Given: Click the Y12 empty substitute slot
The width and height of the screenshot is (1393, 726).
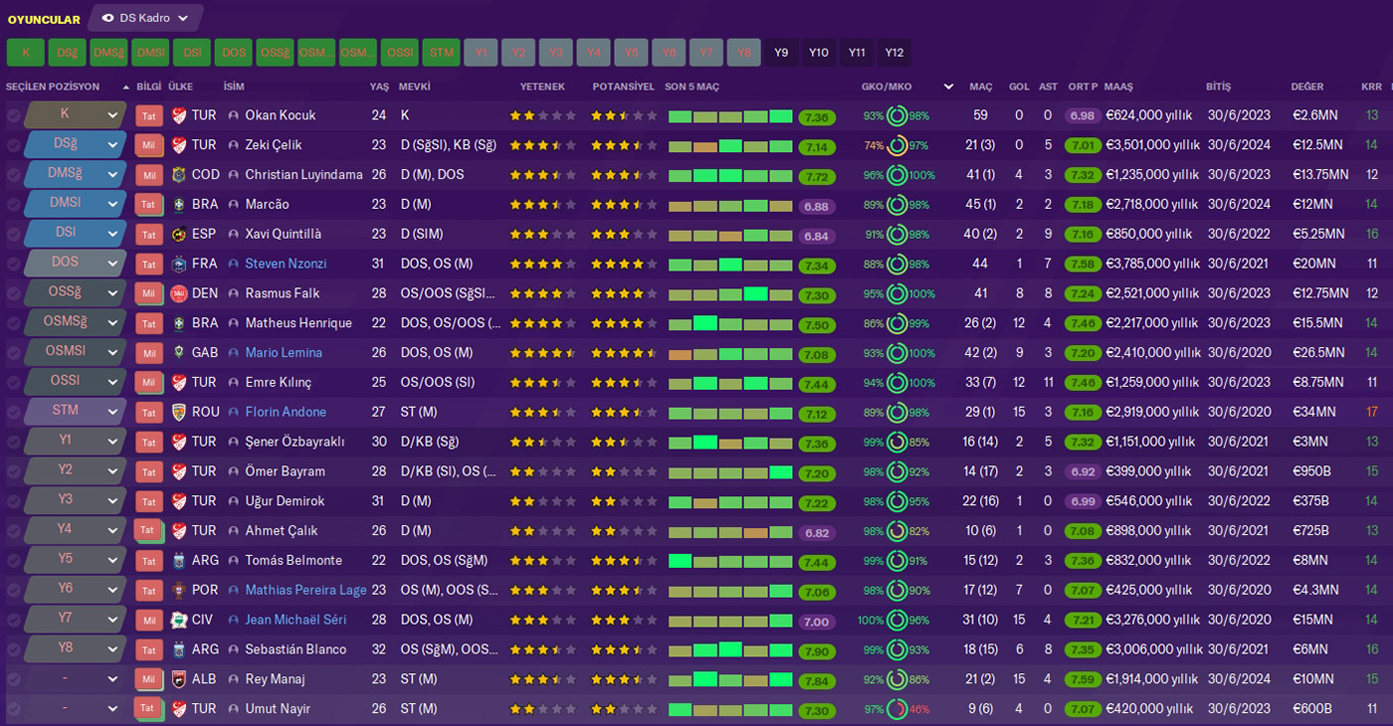Looking at the screenshot, I should point(895,53).
